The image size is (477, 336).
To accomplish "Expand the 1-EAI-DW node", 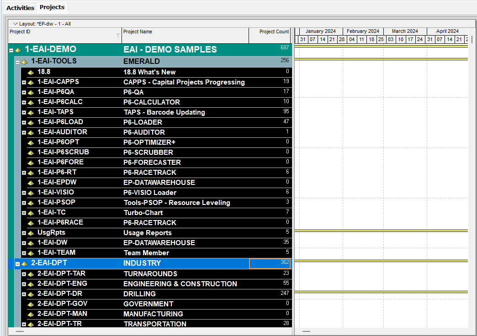I will [24, 243].
